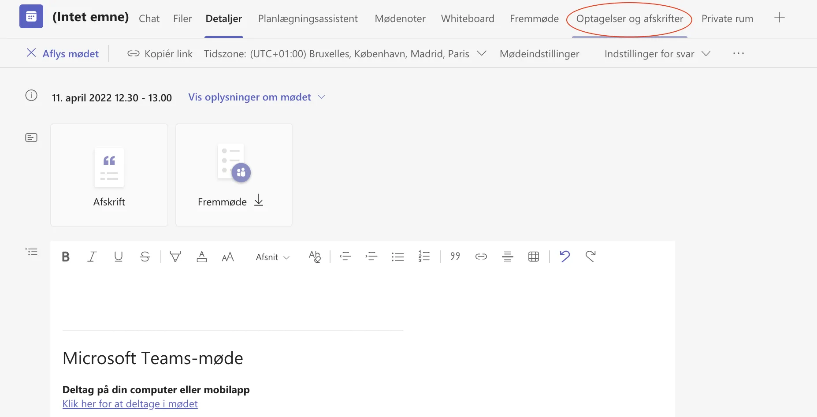This screenshot has width=817, height=417.
Task: Open the Fremmøde attendance card
Action: [234, 175]
